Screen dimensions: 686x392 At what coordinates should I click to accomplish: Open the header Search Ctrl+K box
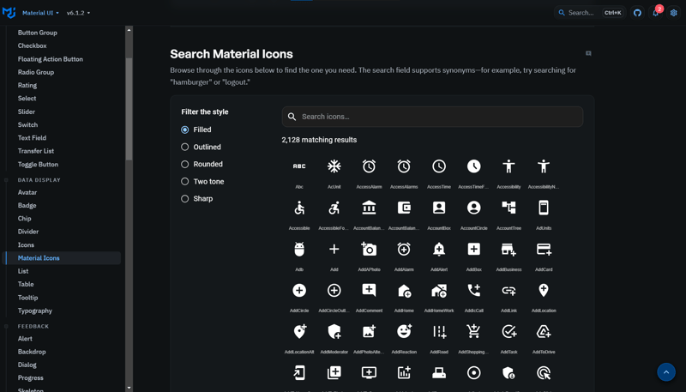click(590, 13)
